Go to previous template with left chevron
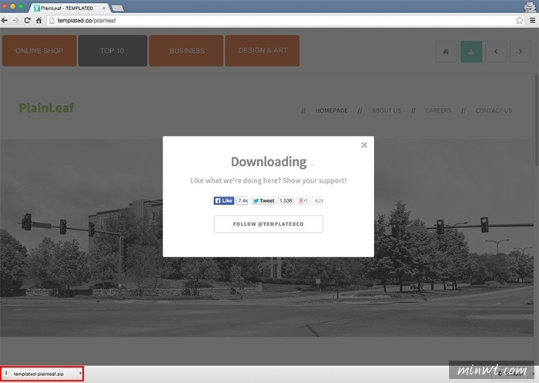This screenshot has width=539, height=383. click(496, 52)
